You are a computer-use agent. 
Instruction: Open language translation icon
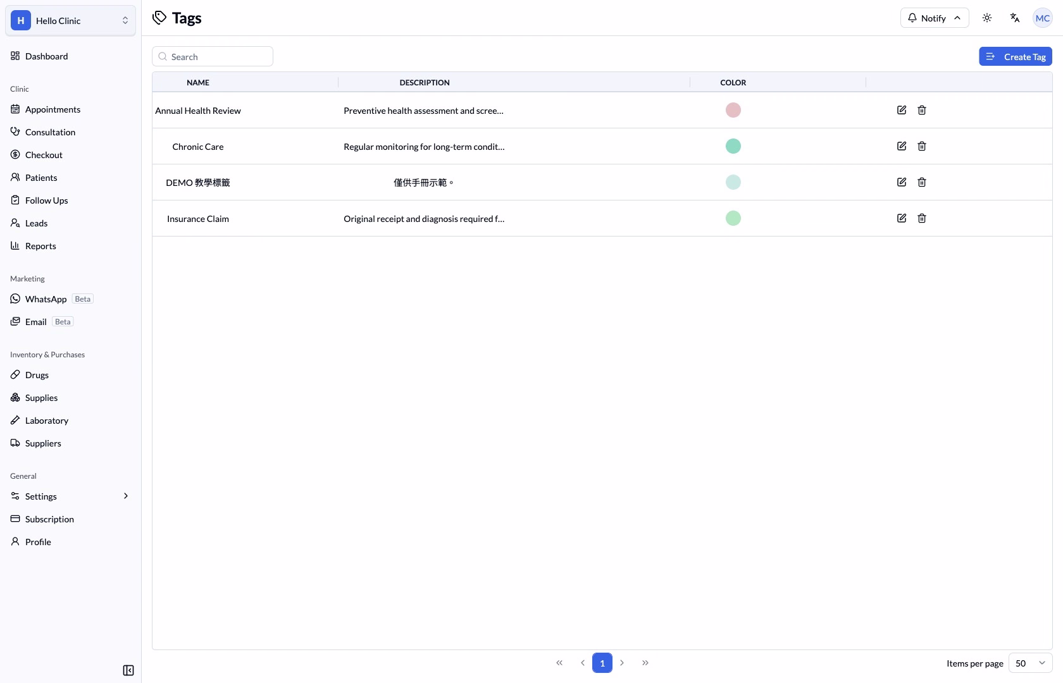click(x=1015, y=18)
